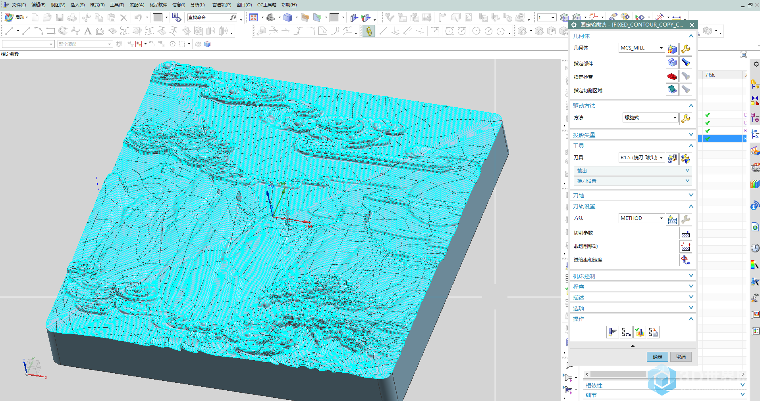Click the new geometry icon beside MCS_MILL
The height and width of the screenshot is (401, 760).
[x=672, y=49]
